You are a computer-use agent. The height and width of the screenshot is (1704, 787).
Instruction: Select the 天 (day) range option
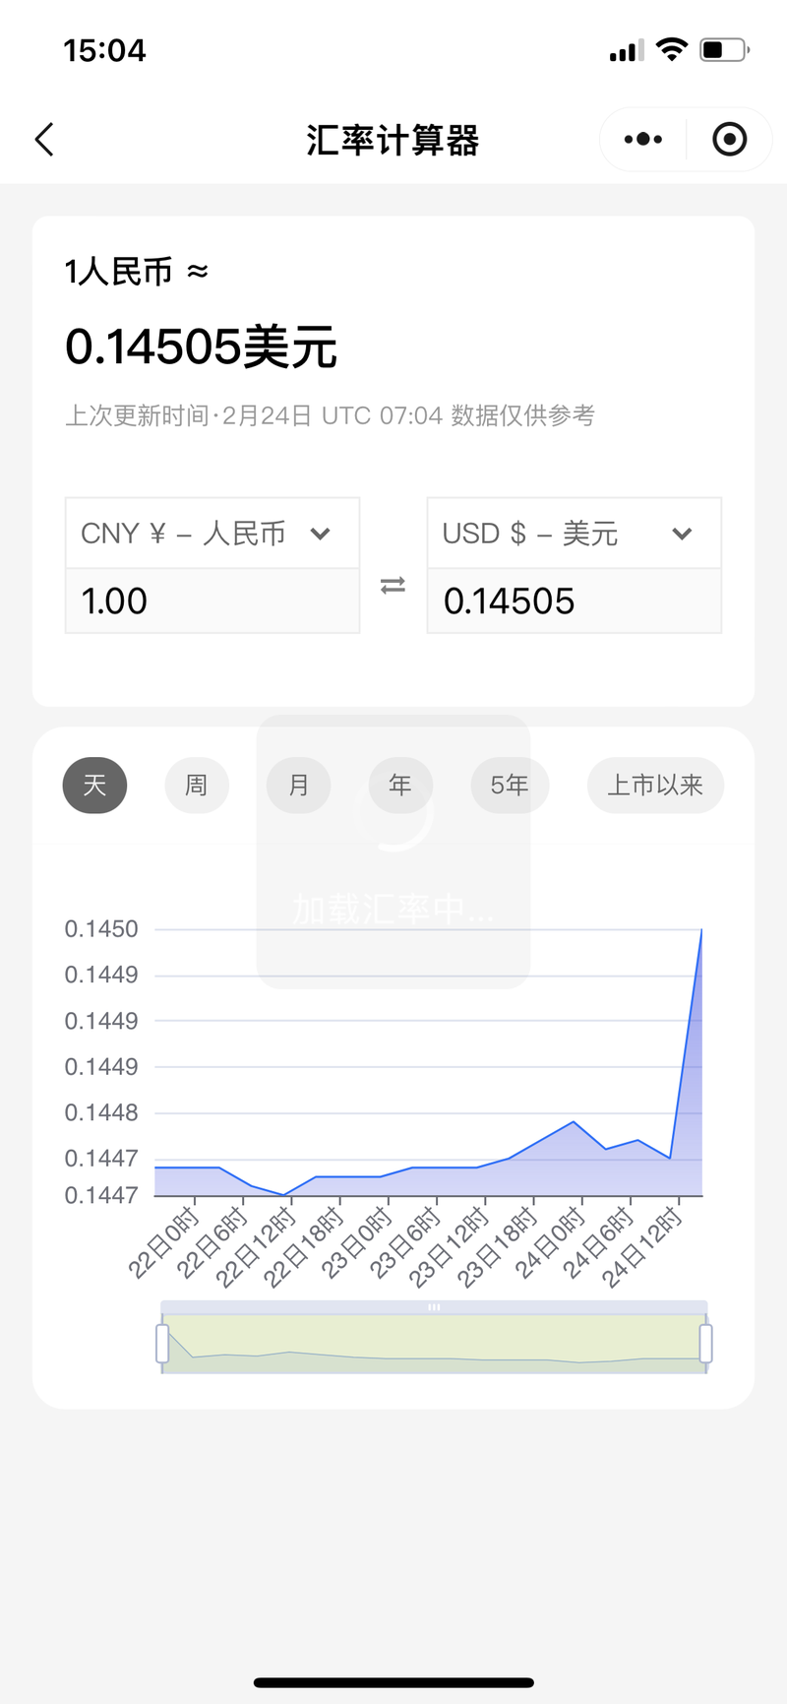94,785
